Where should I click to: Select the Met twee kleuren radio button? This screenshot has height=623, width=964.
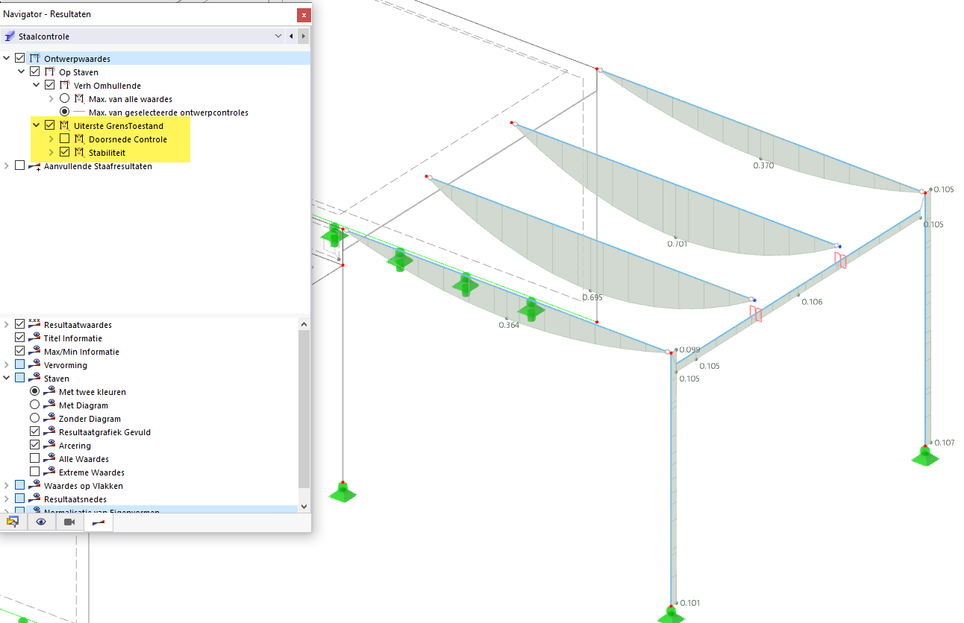coord(35,391)
